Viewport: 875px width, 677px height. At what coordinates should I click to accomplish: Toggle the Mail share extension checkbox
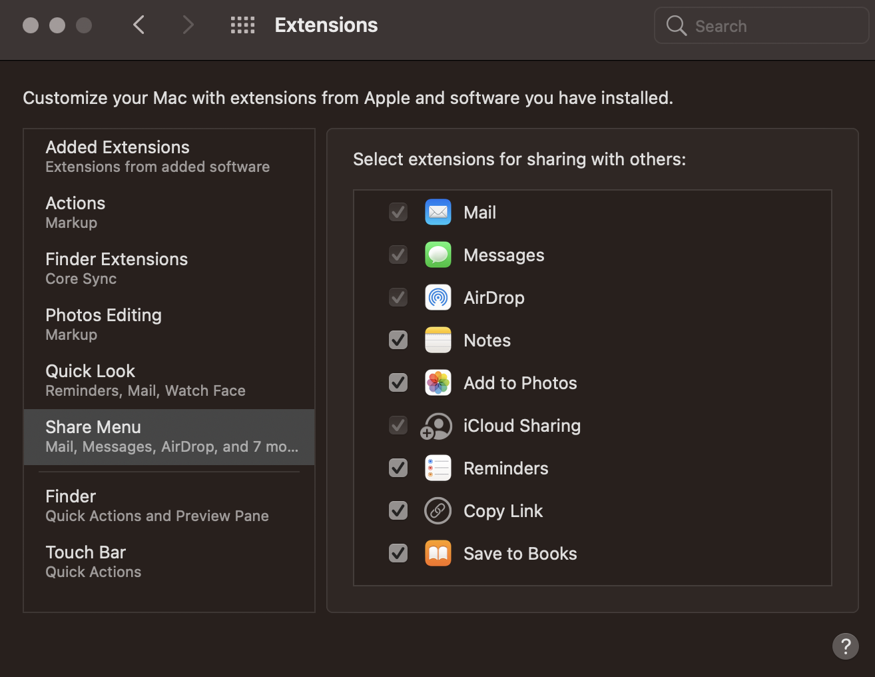(398, 212)
